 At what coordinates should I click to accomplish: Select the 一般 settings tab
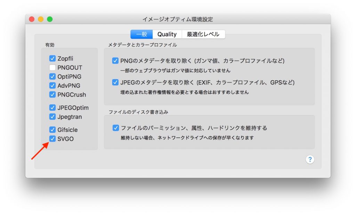(x=143, y=34)
